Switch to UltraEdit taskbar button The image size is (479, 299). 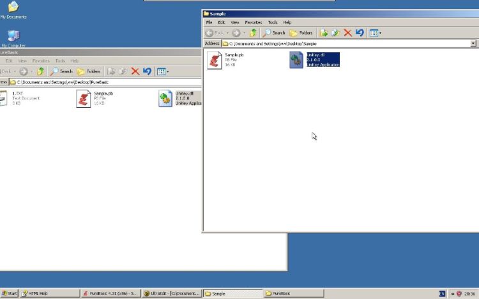point(172,293)
